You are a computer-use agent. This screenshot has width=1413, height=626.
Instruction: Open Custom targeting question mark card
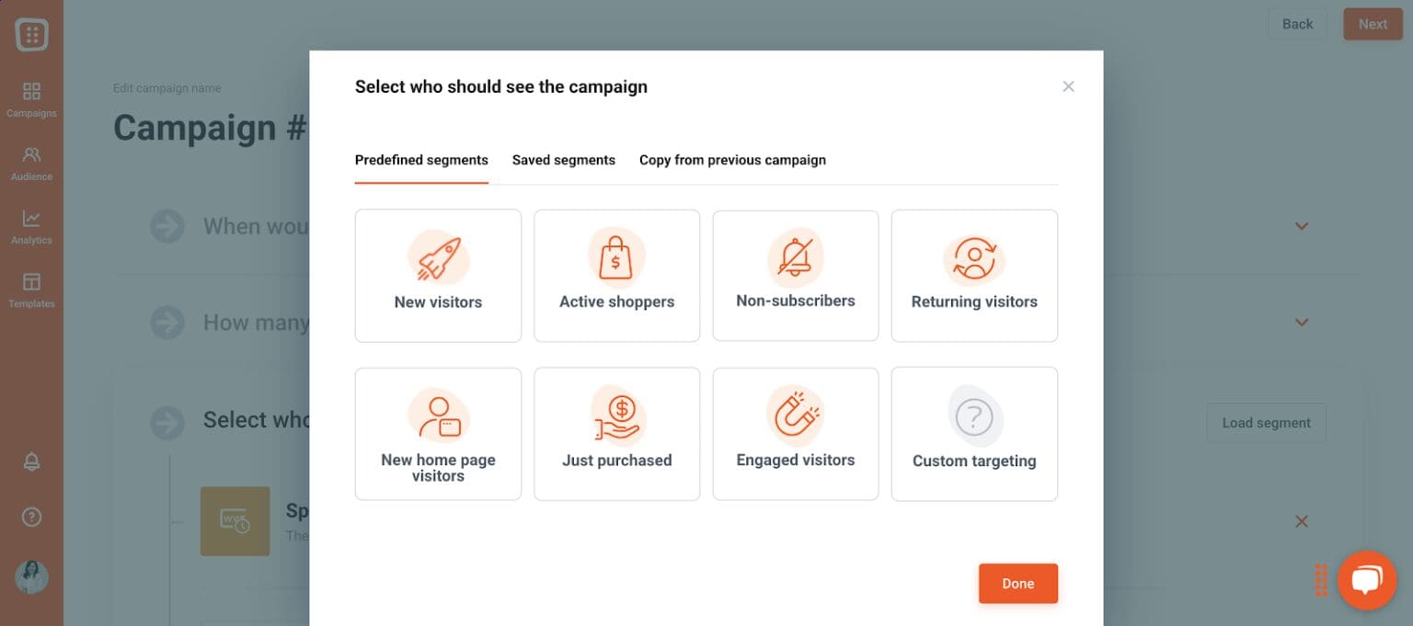pos(974,434)
